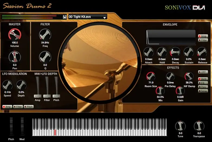212x142 pixels.
Task: Click the Release value 0.3sec
Action: 202,59
